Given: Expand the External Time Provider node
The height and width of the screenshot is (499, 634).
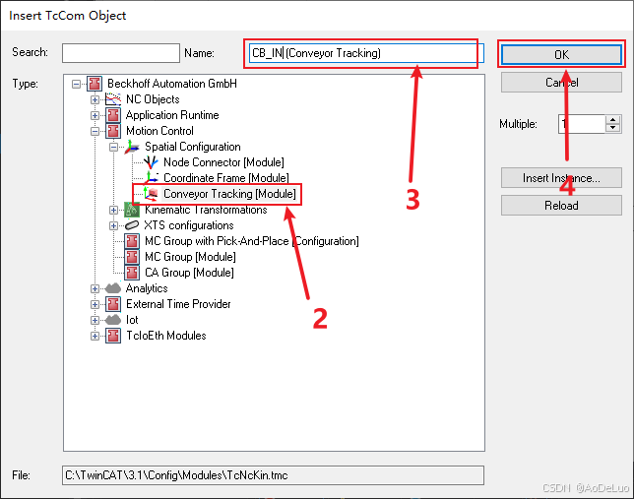Looking at the screenshot, I should [x=95, y=304].
